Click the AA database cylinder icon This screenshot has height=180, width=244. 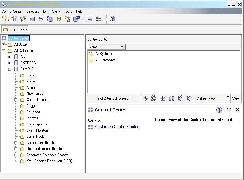click(16, 57)
